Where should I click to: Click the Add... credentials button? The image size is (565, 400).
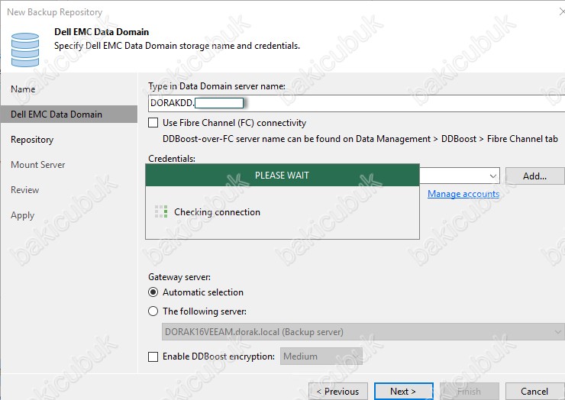(x=534, y=176)
